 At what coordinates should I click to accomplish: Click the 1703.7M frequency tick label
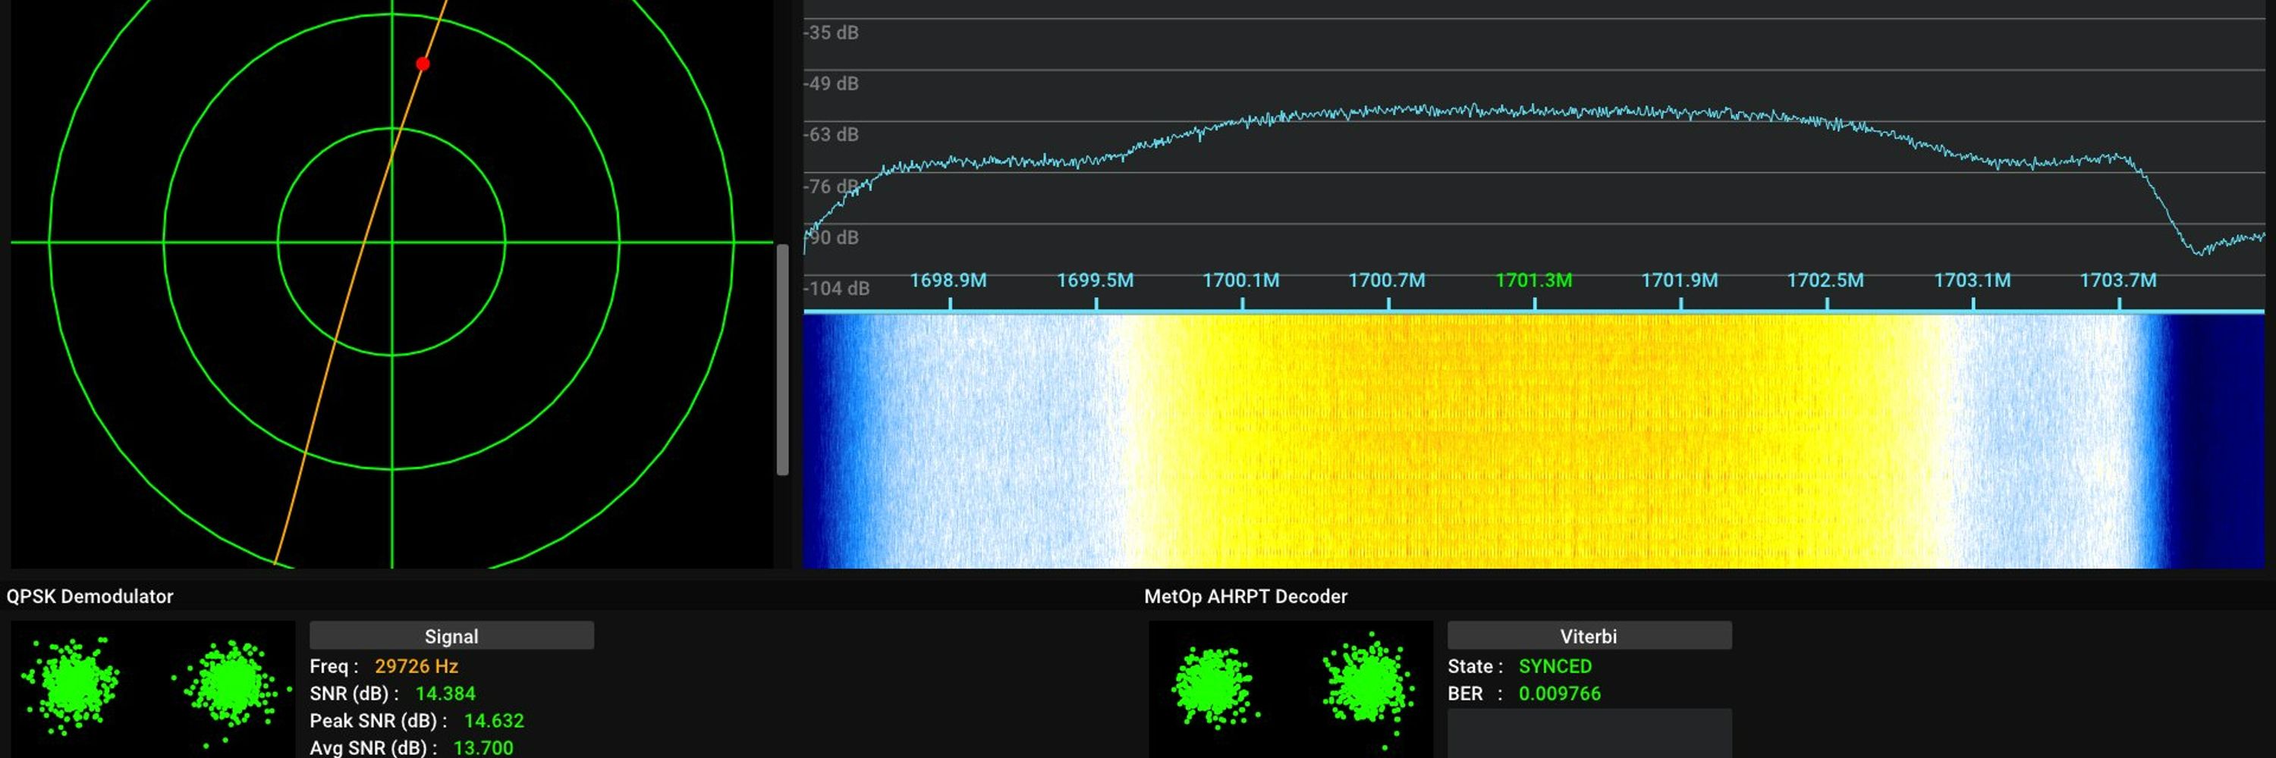(2118, 280)
